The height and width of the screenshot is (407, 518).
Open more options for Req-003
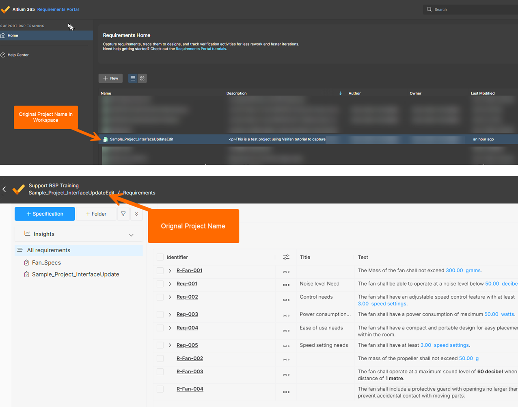click(286, 315)
